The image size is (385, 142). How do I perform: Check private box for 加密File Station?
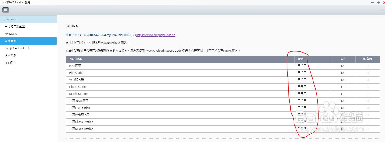tap(367, 108)
